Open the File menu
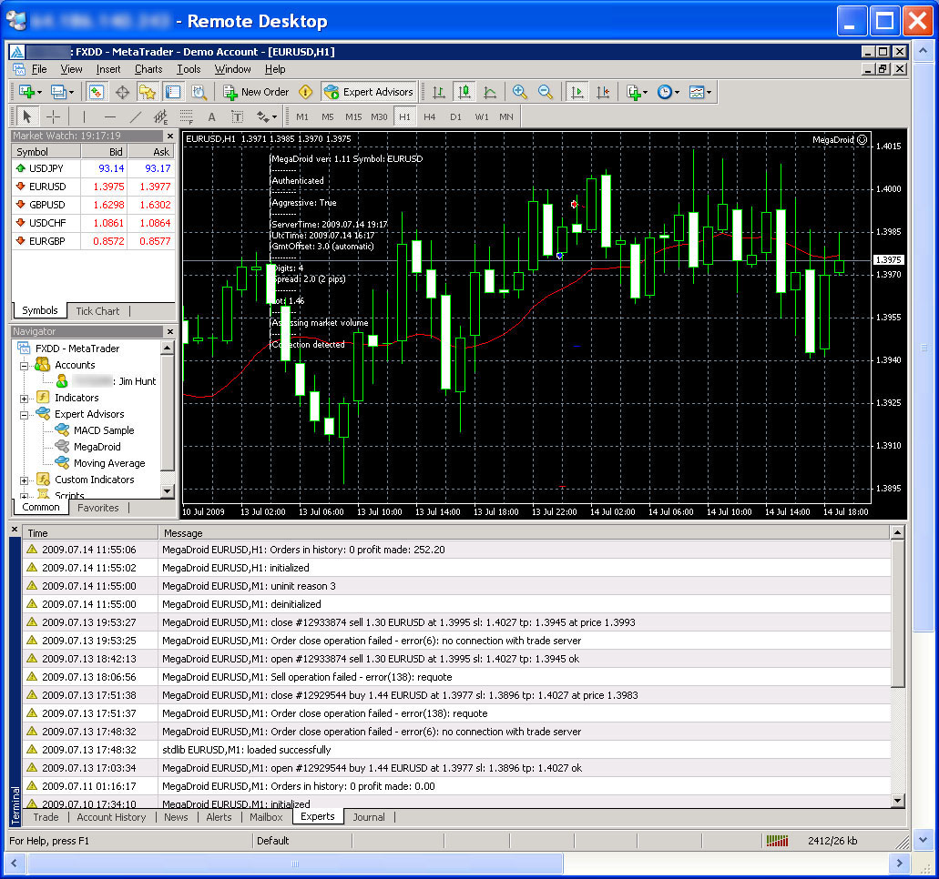 click(39, 69)
